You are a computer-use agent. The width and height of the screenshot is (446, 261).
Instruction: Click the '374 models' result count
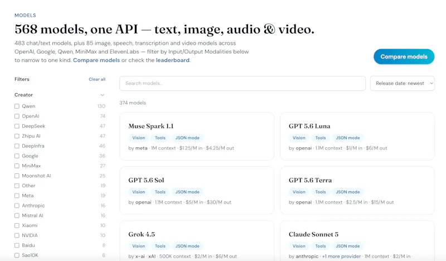click(x=133, y=103)
